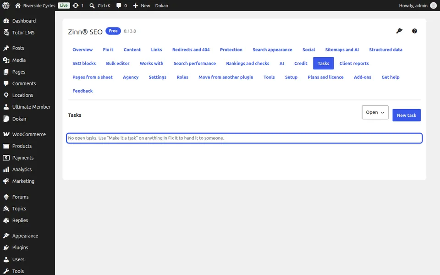Open the Riverside Cycles home icon

(18, 5)
